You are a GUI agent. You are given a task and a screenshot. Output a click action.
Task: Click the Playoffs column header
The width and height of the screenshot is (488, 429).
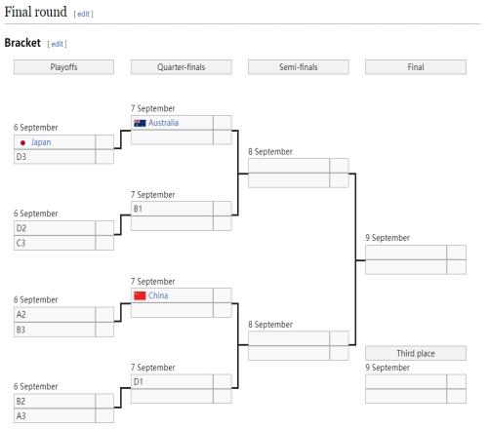point(63,67)
